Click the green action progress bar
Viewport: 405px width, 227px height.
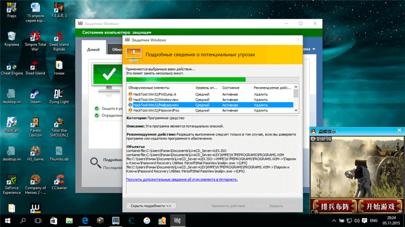click(212, 80)
